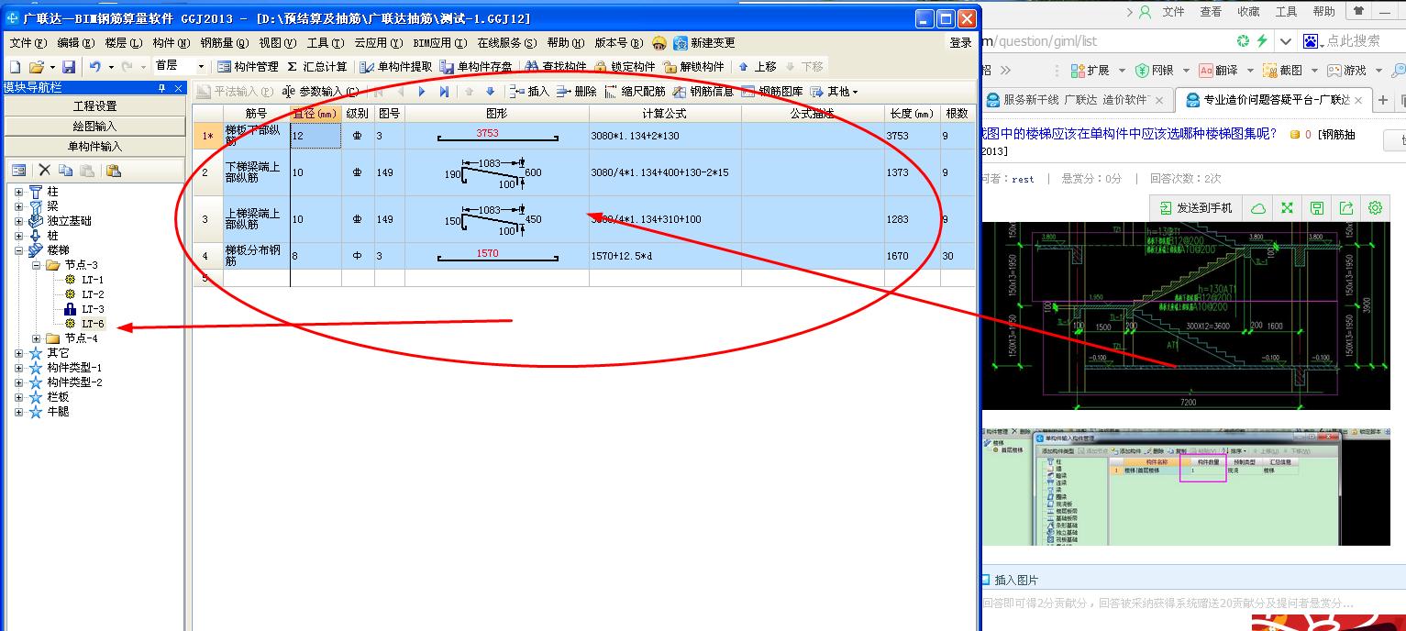The height and width of the screenshot is (631, 1406).
Task: Click 登录 login button
Action: [960, 43]
